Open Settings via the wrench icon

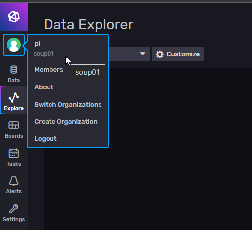(14, 208)
